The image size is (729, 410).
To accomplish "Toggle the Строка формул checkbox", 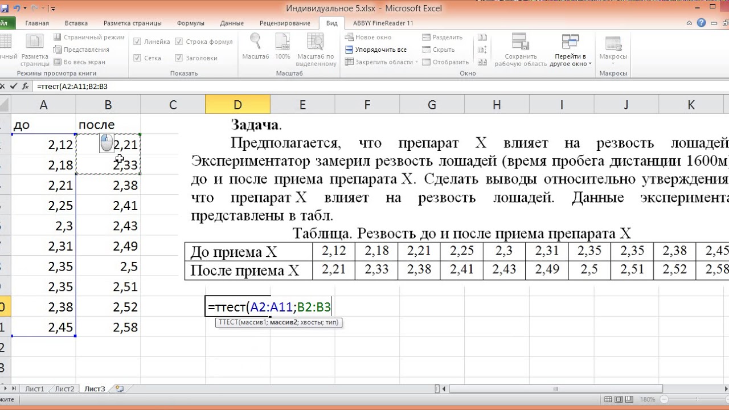I will [179, 42].
